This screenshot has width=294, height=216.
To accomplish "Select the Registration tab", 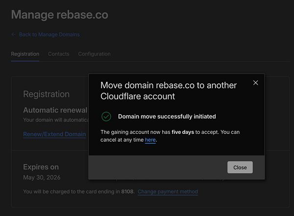I will click(x=25, y=54).
